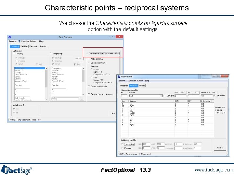234x175 pixels.
Task: Click down arrow of first property list scrollbar
Action: [46, 99]
